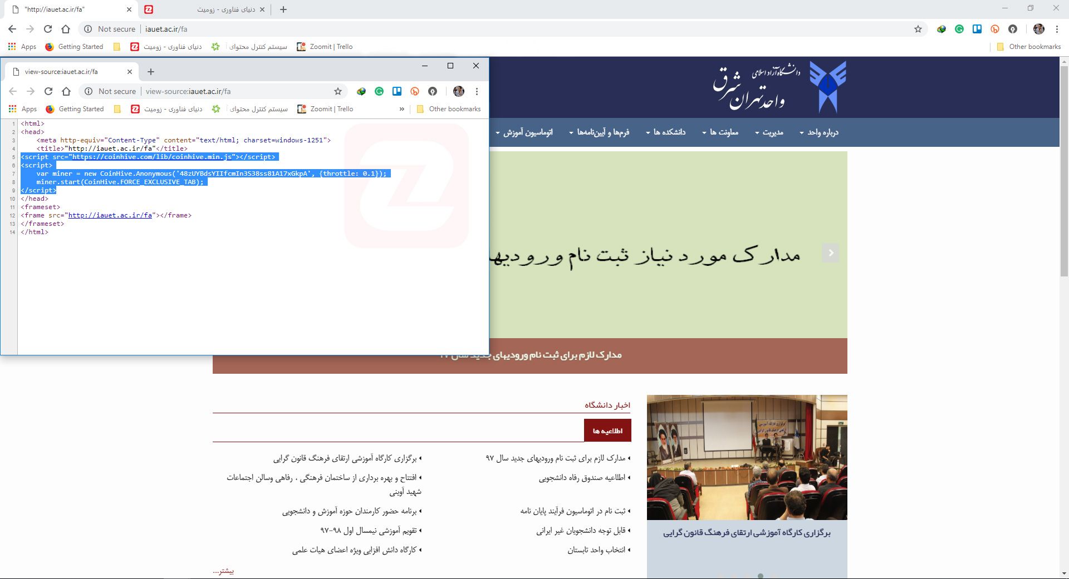The width and height of the screenshot is (1069, 579).
Task: Click page vertical scrollbar thumb
Action: 1064,170
